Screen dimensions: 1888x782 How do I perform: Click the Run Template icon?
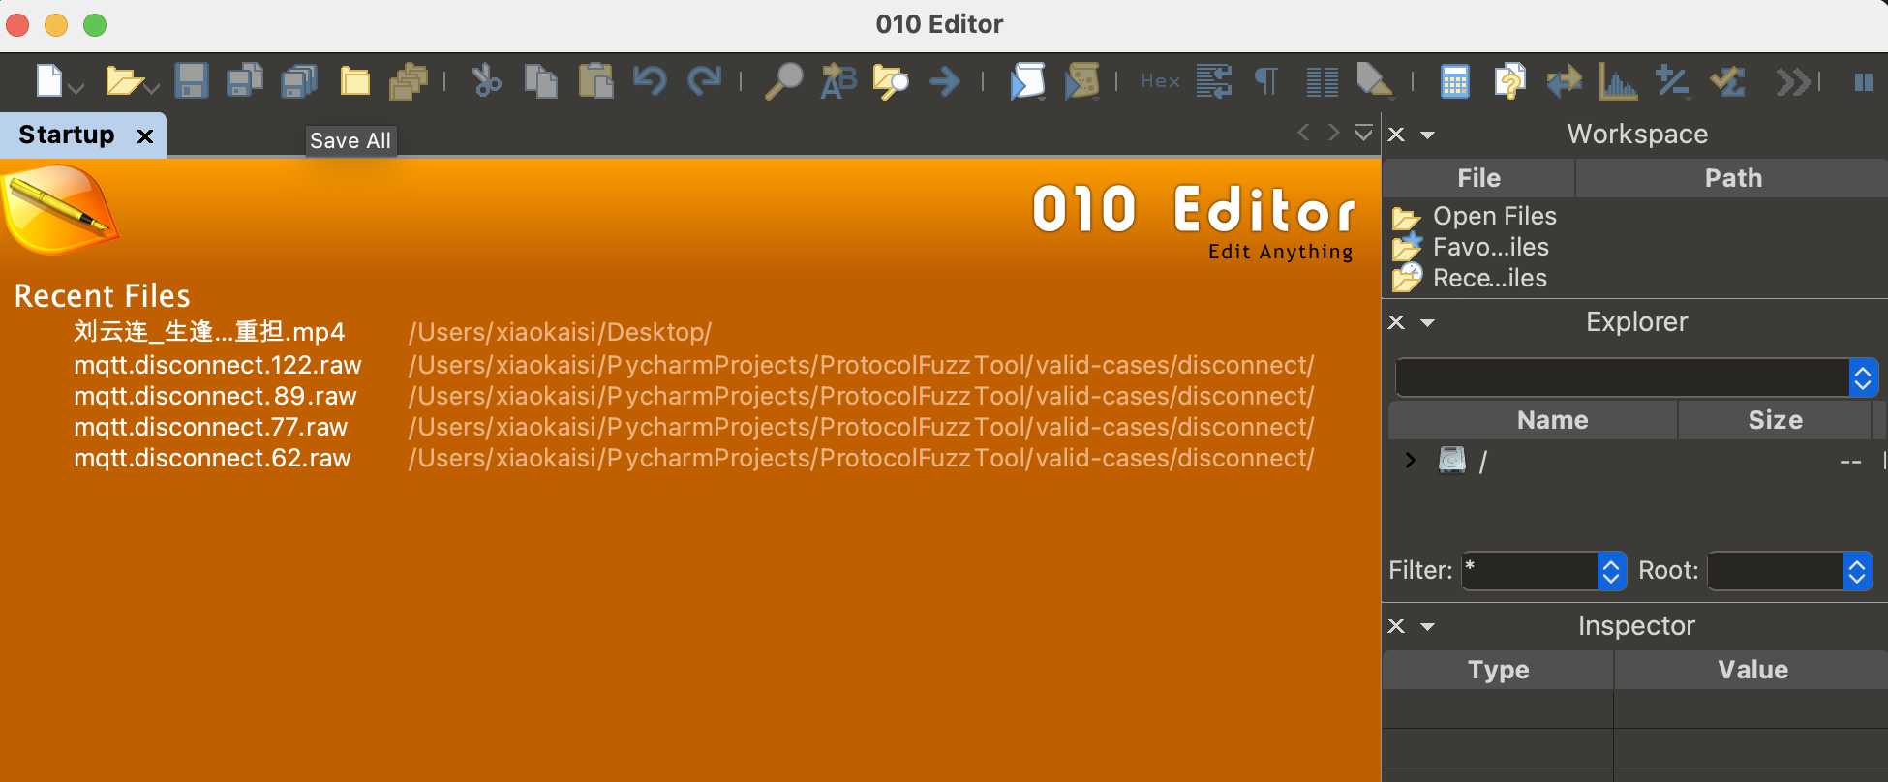pyautogui.click(x=1081, y=81)
